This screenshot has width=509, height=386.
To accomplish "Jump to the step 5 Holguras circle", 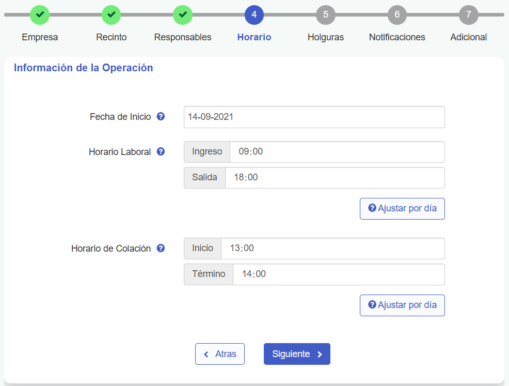I will pos(325,14).
